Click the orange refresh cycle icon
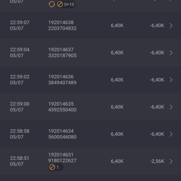The height and width of the screenshot is (181, 181). tap(52, 4)
